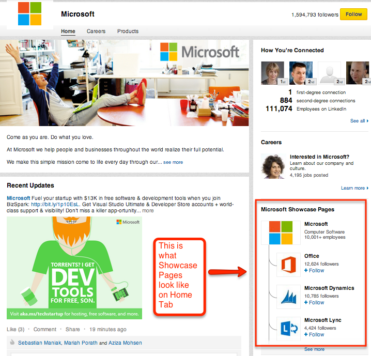Image resolution: width=371 pixels, height=356 pixels.
Task: Open the Microsoft Dynamics showcase link
Action: click(x=329, y=288)
